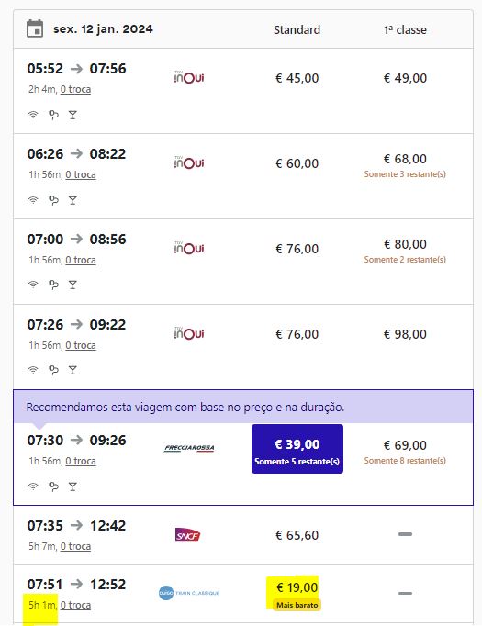
Task: Choose € 49,00 first class on 05:52
Action: pyautogui.click(x=405, y=78)
